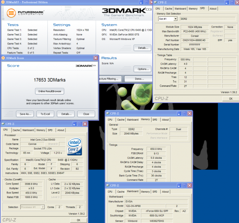Open SPD tab in CPU-Z CPU window
This screenshot has width=239, height=223.
tap(50, 130)
